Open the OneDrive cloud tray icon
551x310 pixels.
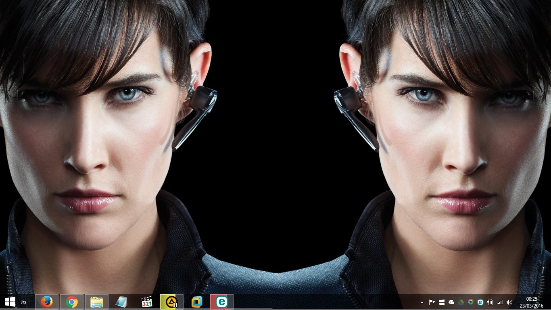(x=451, y=302)
